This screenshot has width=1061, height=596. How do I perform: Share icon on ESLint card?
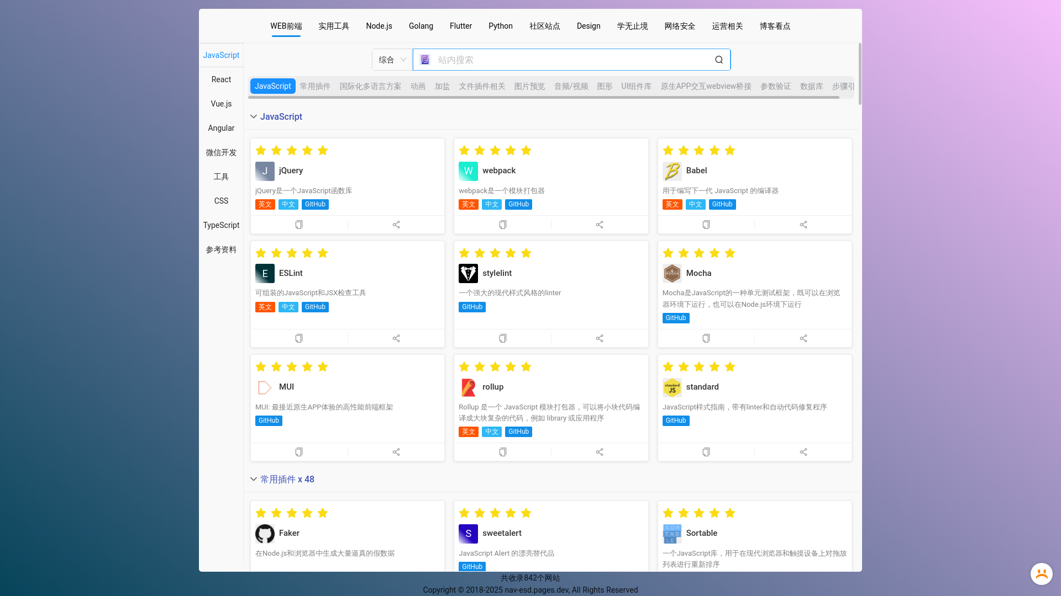tap(396, 338)
